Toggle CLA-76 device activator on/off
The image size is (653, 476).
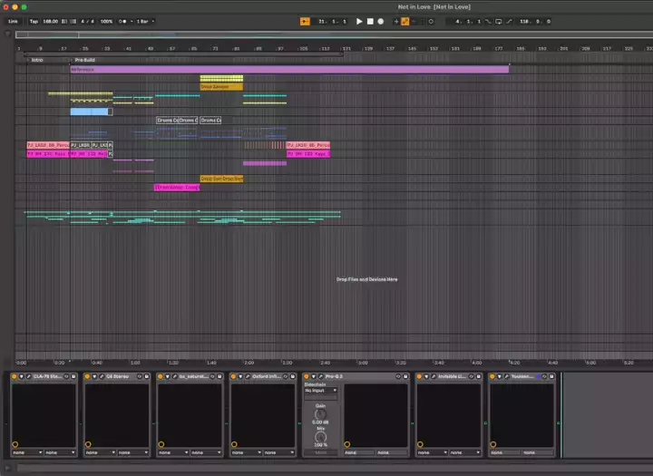[x=15, y=376]
